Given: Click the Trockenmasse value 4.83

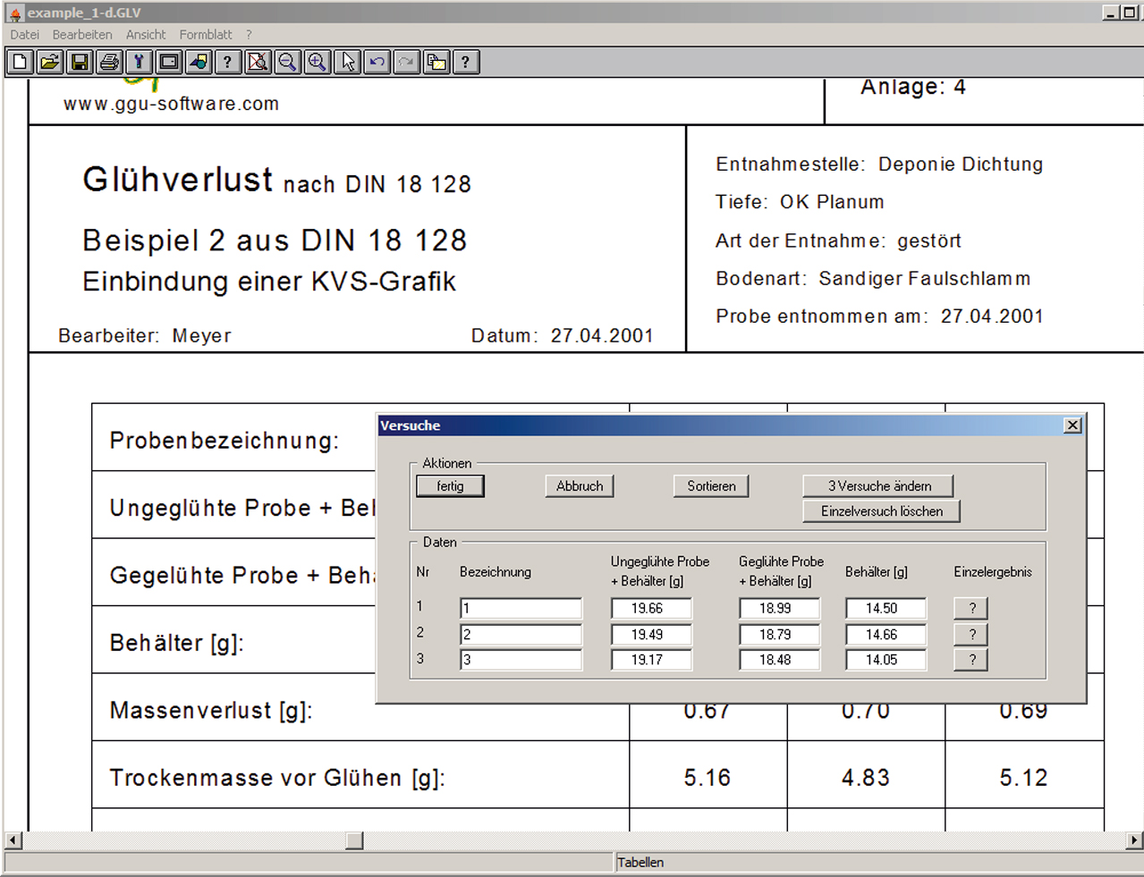Looking at the screenshot, I should click(866, 778).
